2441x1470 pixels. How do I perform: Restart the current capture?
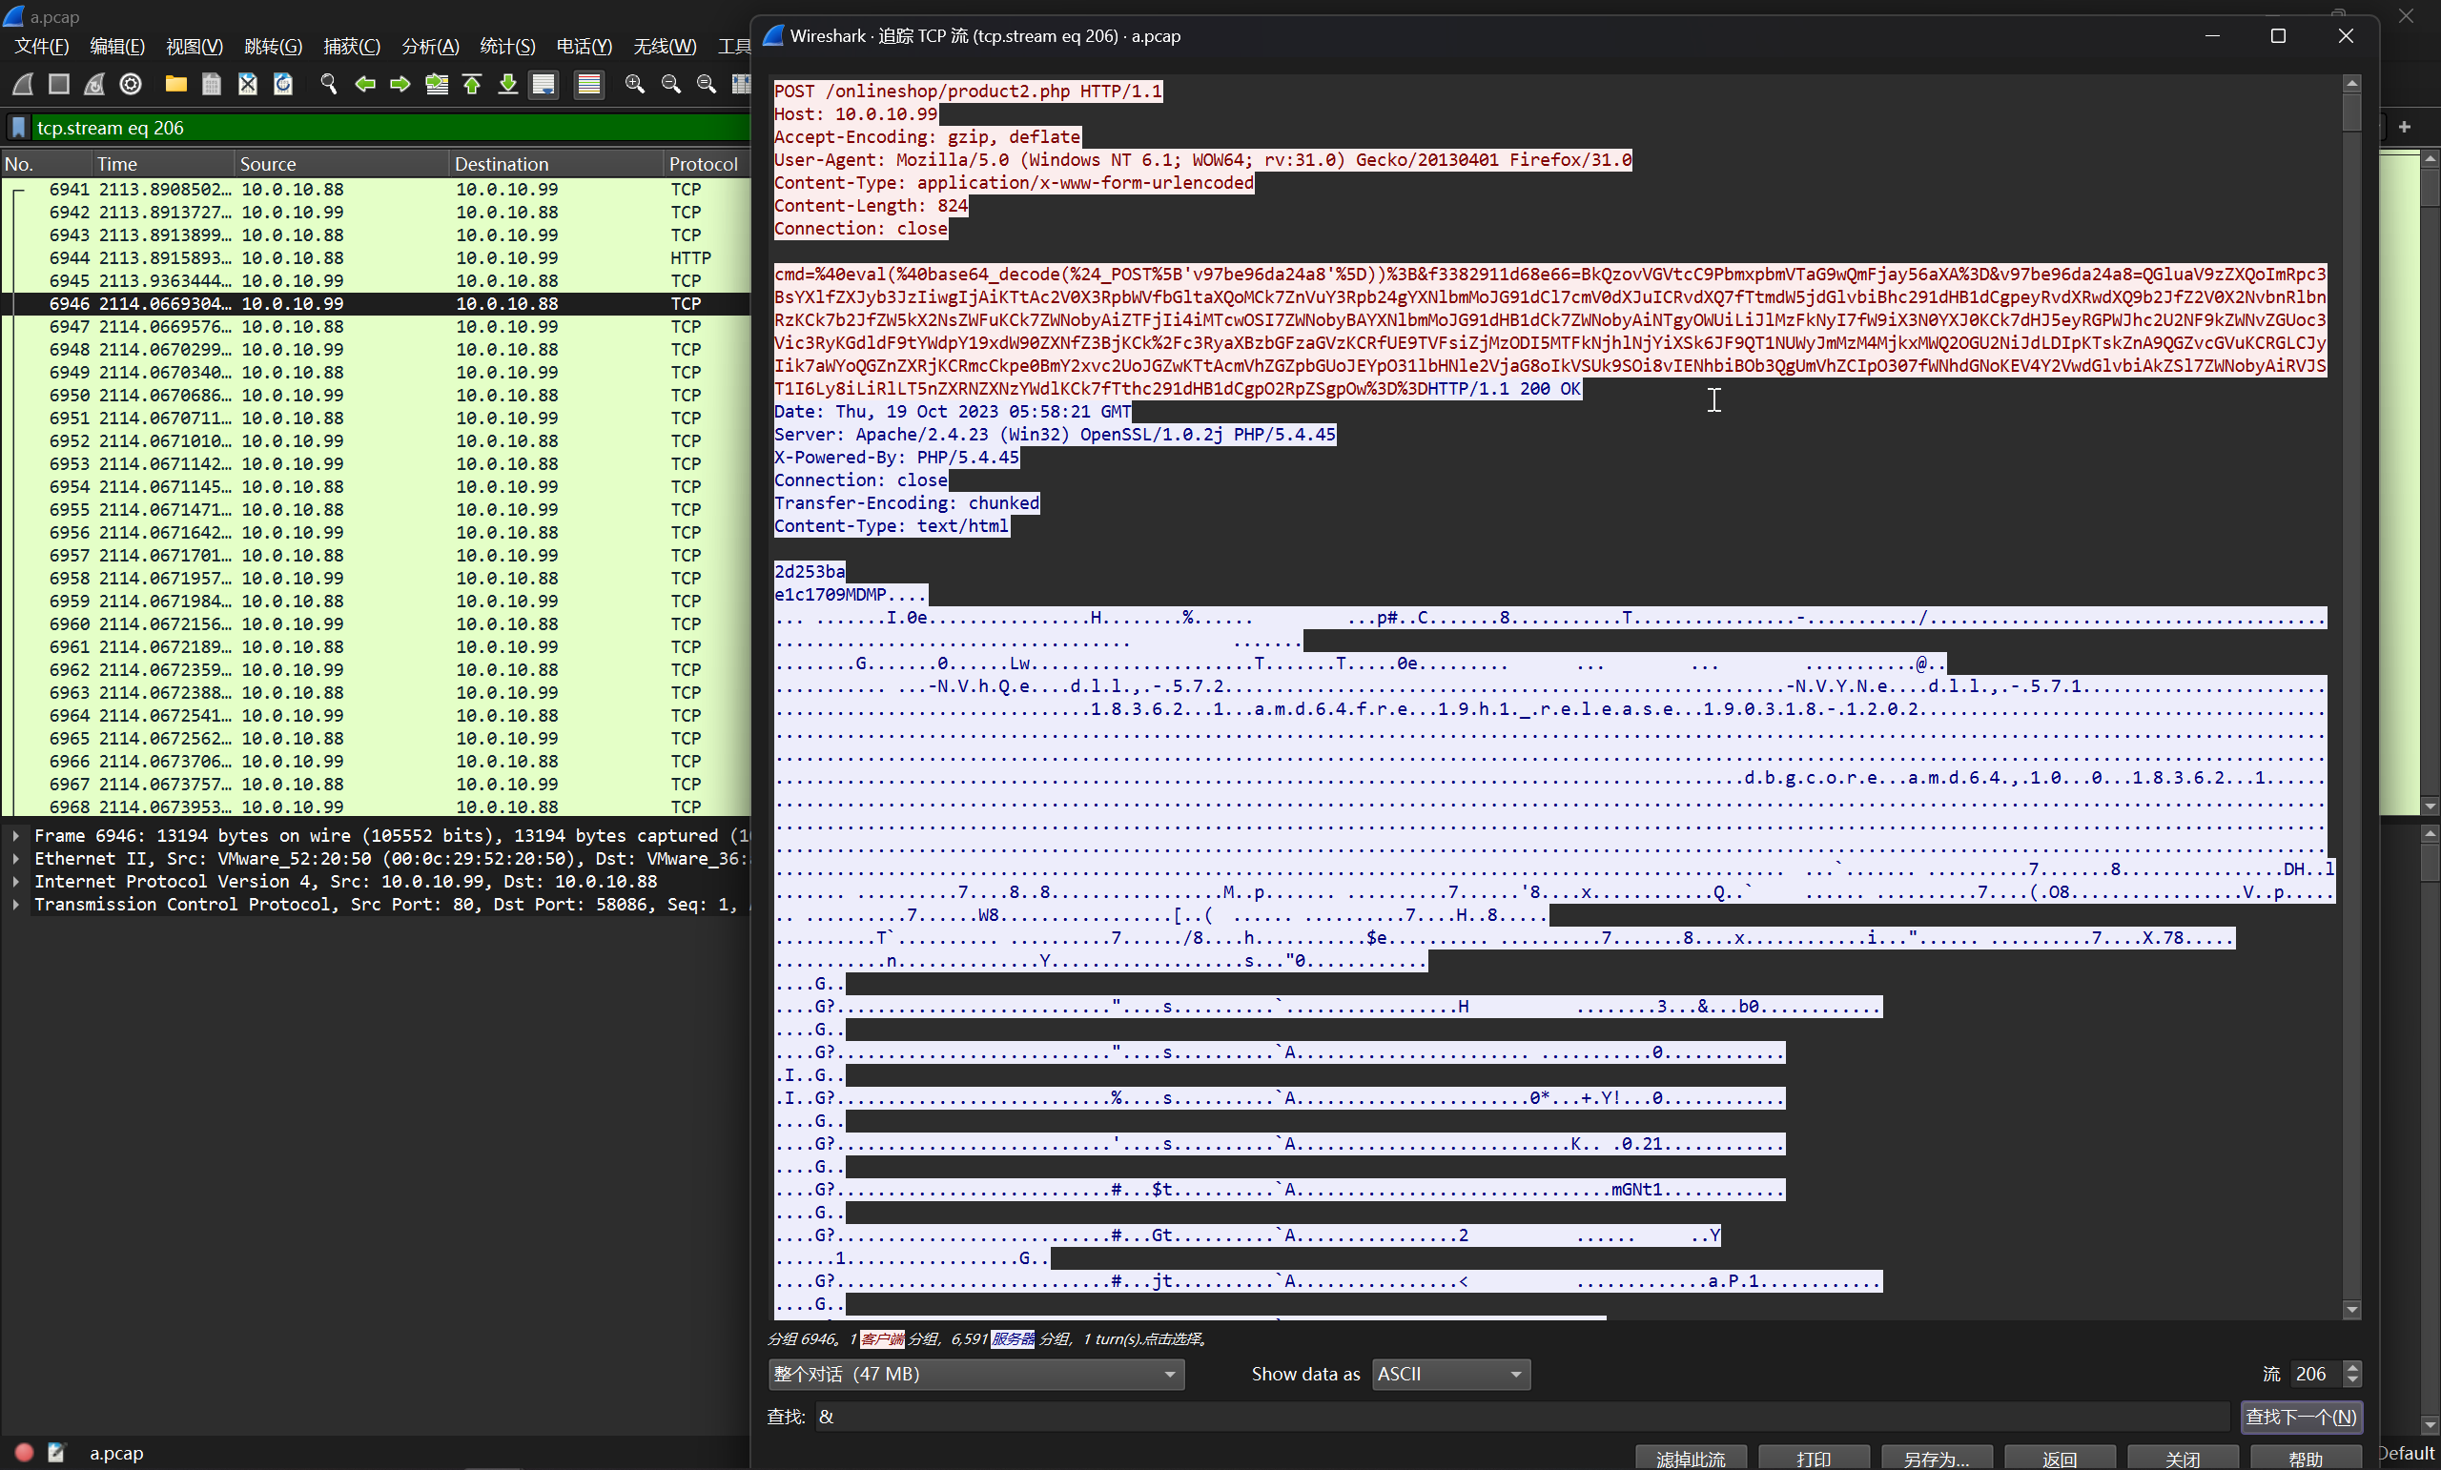pos(94,84)
